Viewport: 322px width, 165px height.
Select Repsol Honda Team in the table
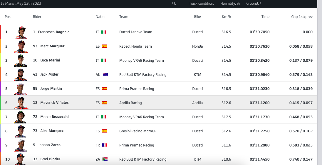135,46
